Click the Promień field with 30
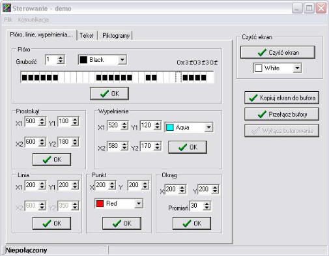329x256 pixels. pos(196,206)
